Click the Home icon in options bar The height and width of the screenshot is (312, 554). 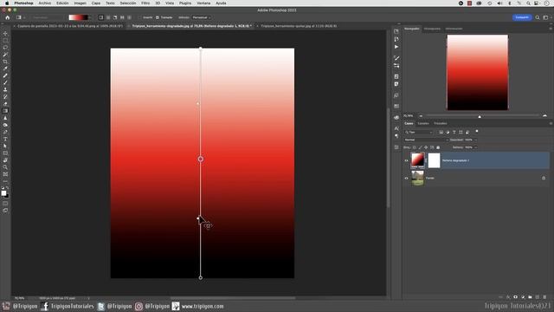[8, 17]
